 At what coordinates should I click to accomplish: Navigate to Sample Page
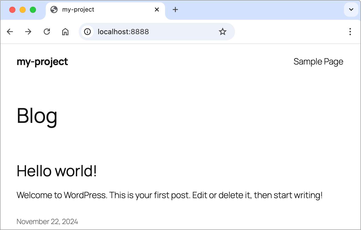point(318,62)
